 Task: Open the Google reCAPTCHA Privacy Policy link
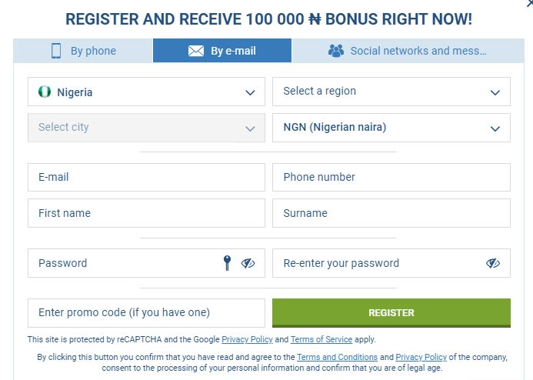click(x=247, y=339)
